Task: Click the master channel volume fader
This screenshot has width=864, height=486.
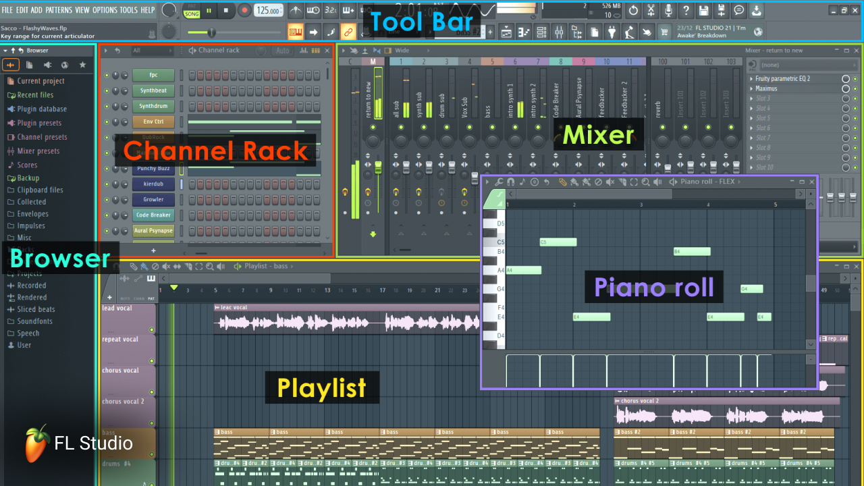Action: 378,166
